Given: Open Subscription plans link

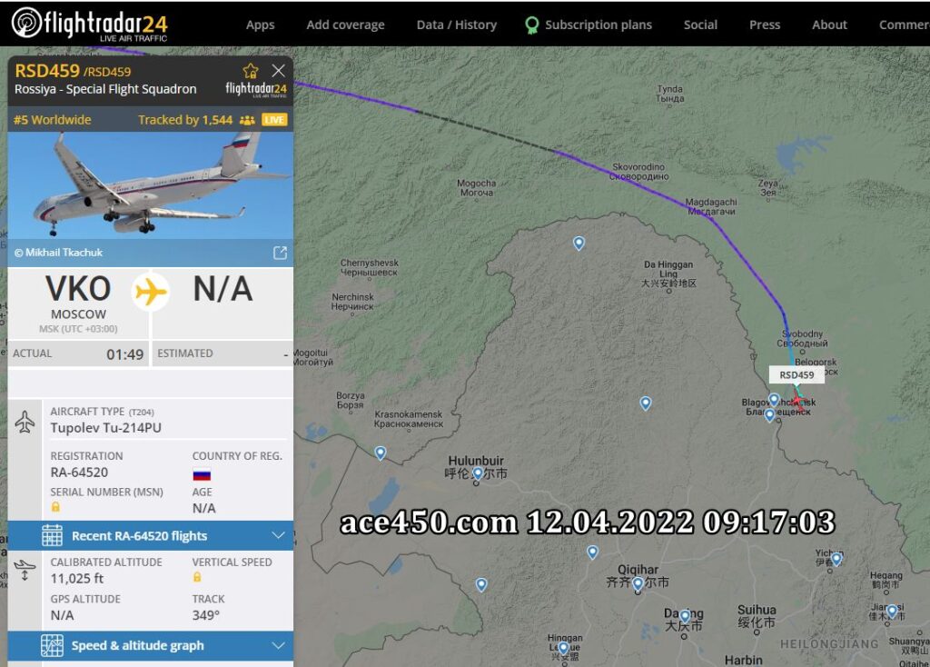Looking at the screenshot, I should click(599, 25).
